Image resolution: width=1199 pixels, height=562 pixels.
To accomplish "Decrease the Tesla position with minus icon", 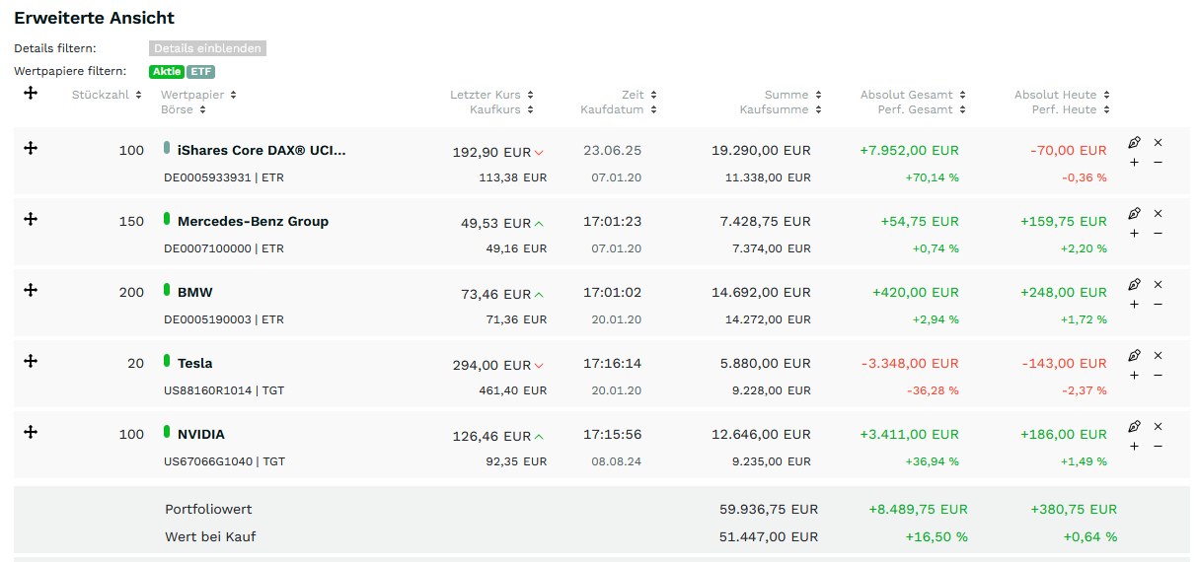I will (1159, 375).
